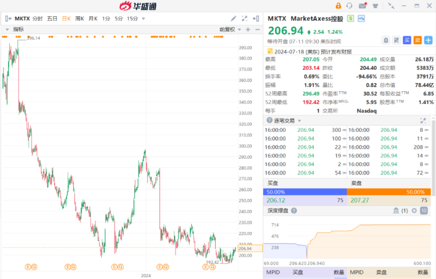Click the blue chart badge beside MarketAxess
The width and height of the screenshot is (436, 279).
[x=361, y=19]
